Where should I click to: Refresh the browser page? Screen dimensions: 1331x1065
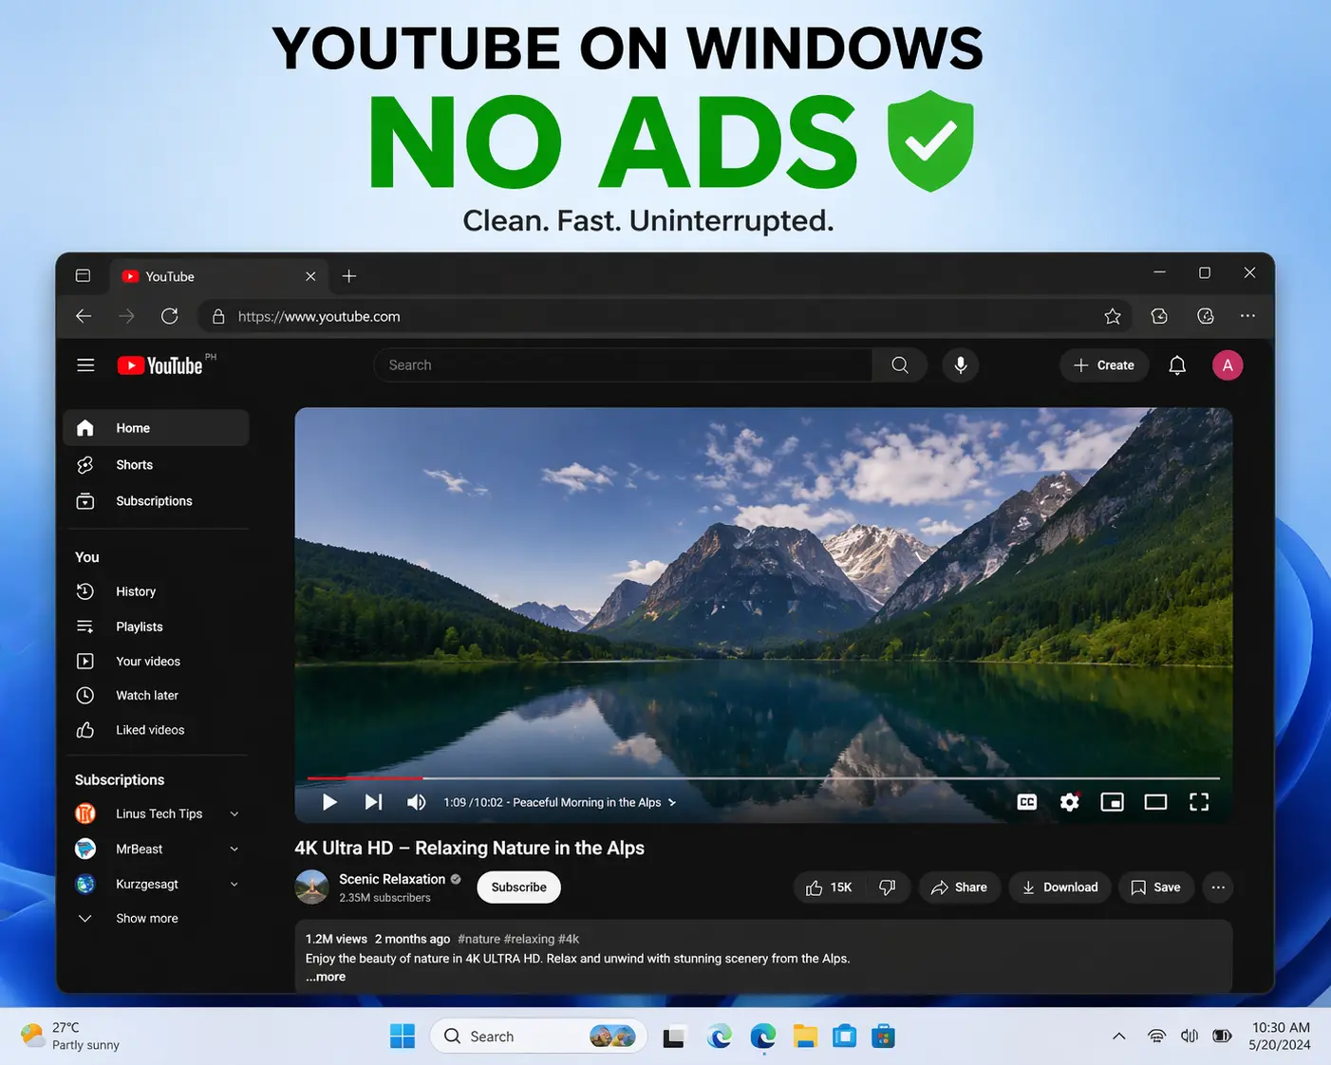coord(170,316)
